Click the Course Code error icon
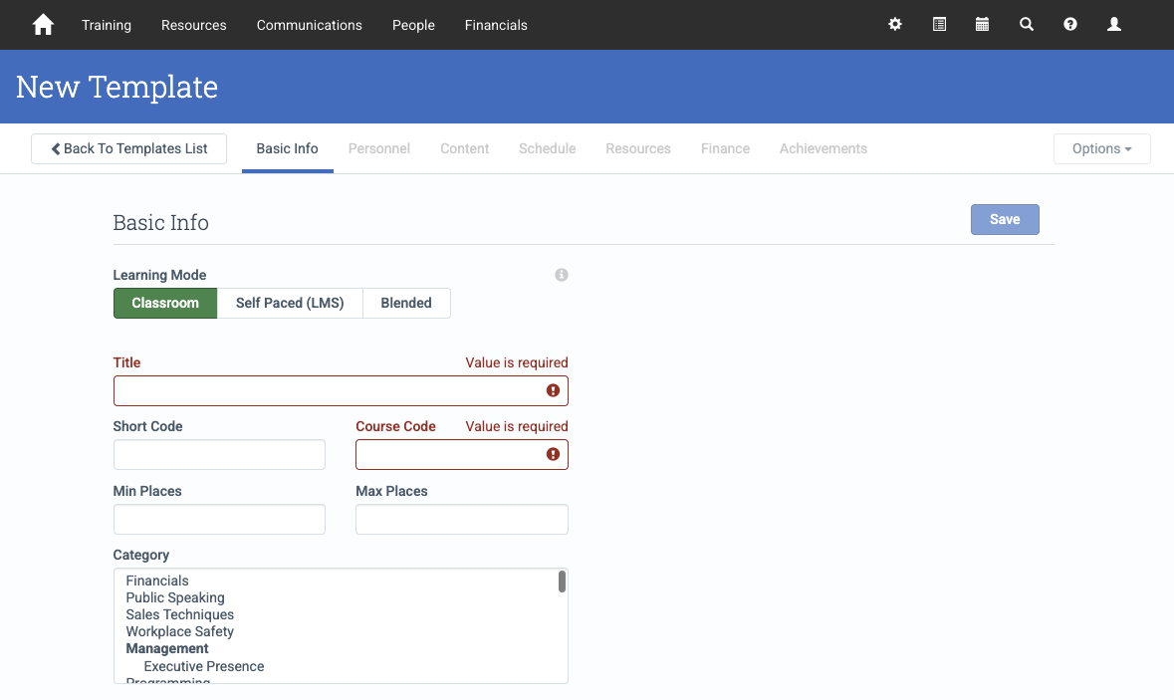Image resolution: width=1174 pixels, height=700 pixels. [553, 454]
